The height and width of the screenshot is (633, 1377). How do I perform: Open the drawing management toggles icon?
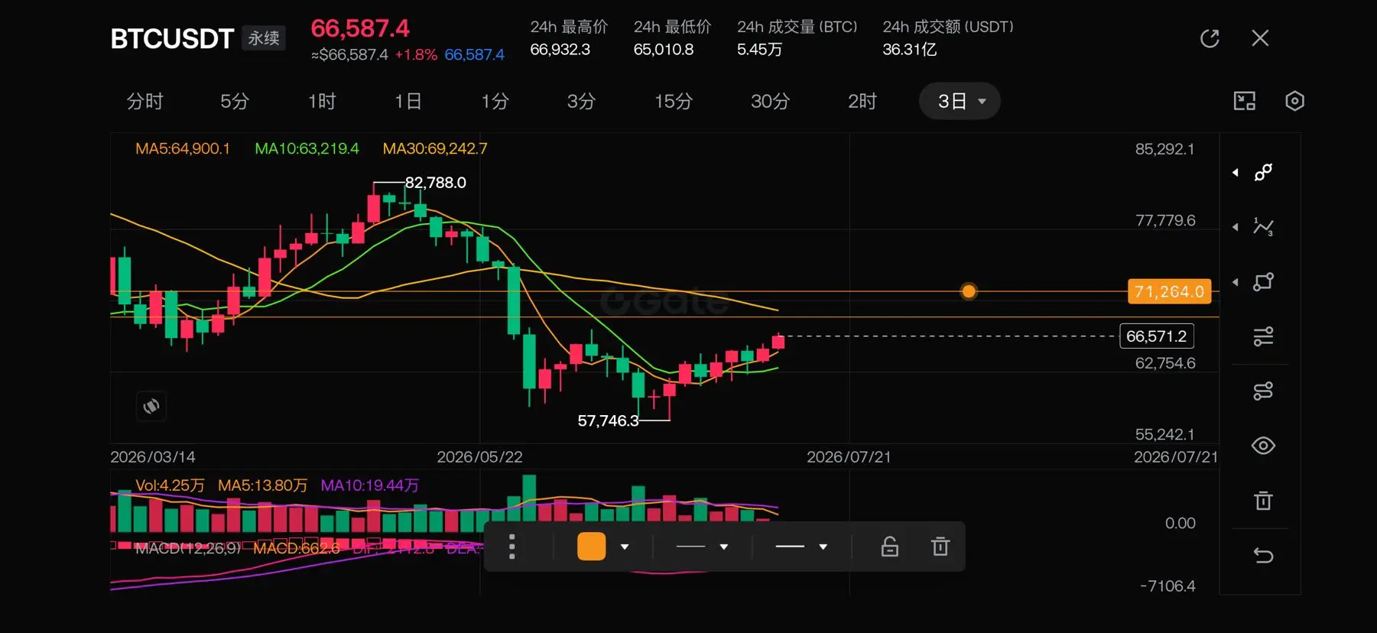click(1263, 391)
